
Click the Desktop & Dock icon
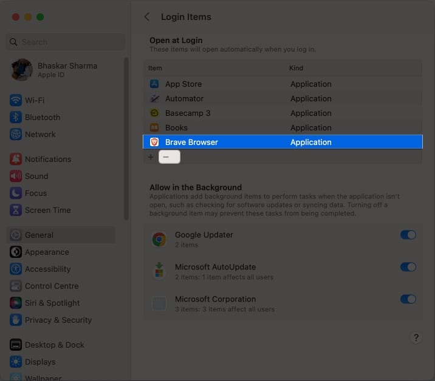click(x=16, y=345)
